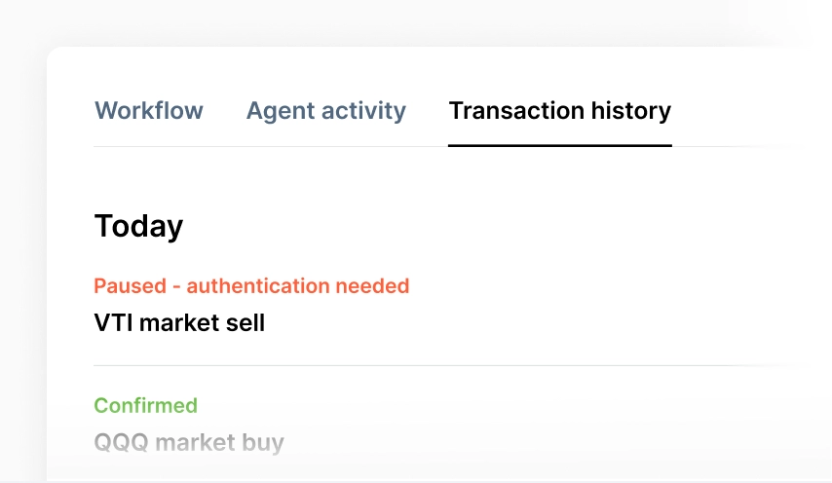Click the underline beneath Transaction history tab
The image size is (832, 483).
[x=559, y=145]
